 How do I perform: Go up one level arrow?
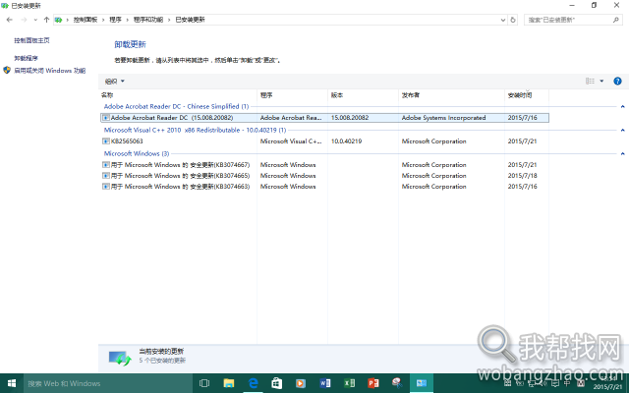46,20
